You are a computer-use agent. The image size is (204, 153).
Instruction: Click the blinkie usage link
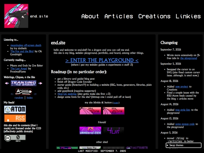point(116,103)
